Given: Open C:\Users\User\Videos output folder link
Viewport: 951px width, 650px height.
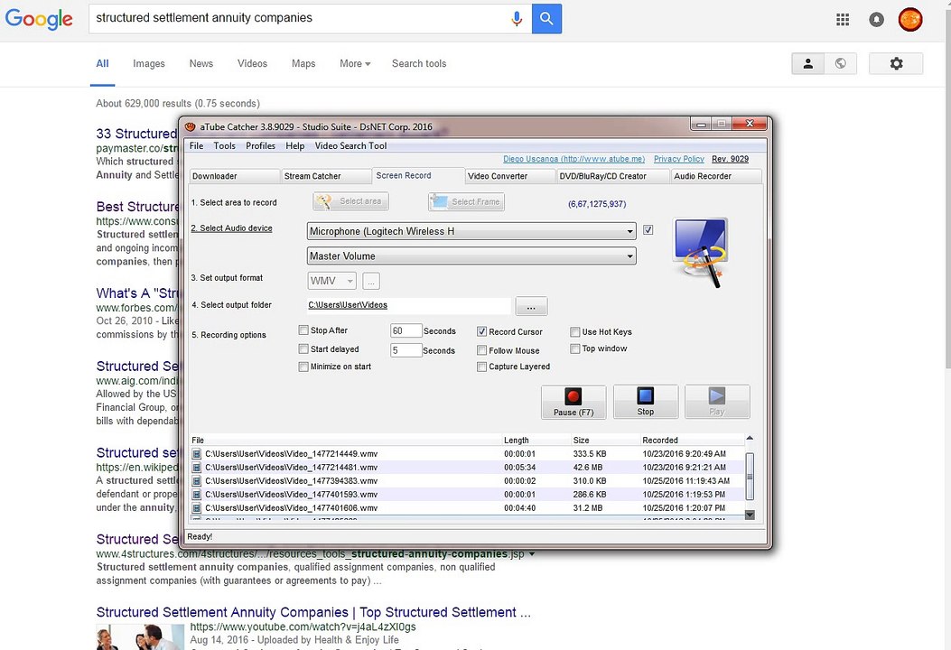Looking at the screenshot, I should point(348,305).
